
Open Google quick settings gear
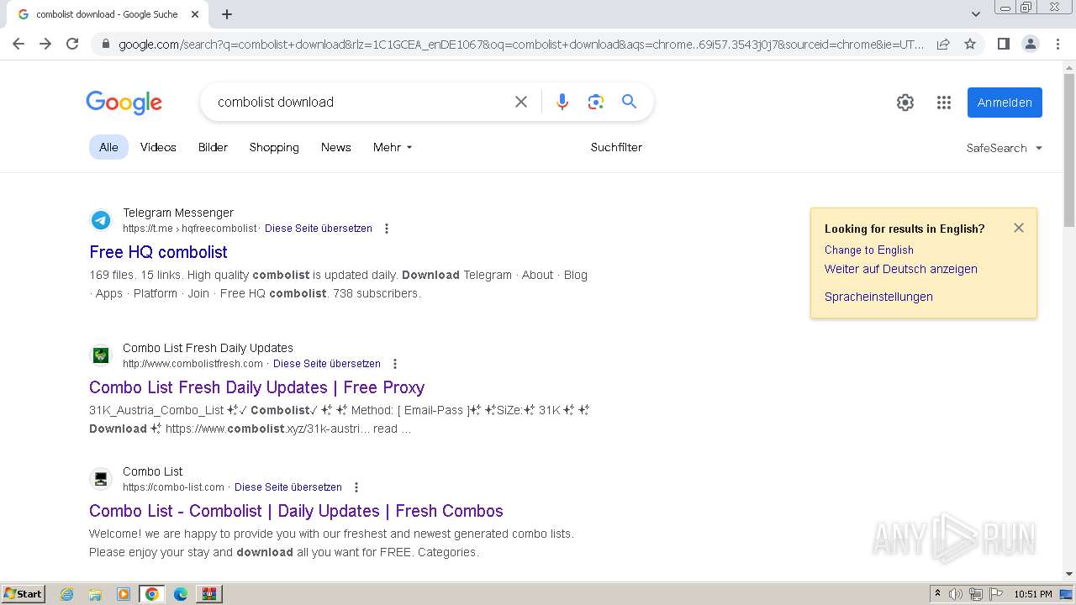905,103
